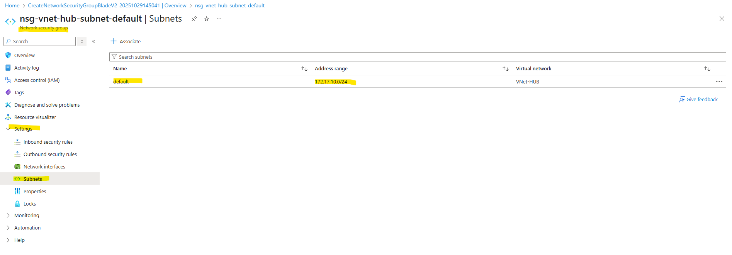Click the Overview shield icon
The image size is (732, 255).
click(x=8, y=56)
